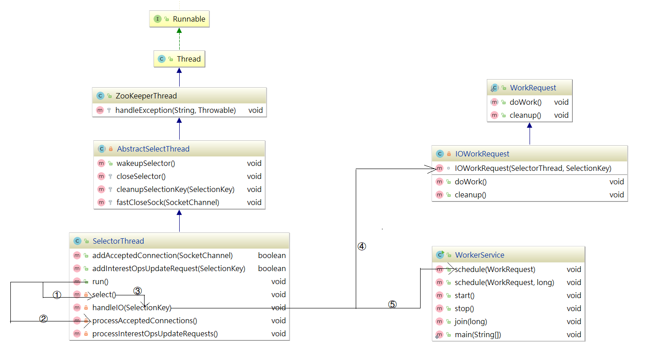Image resolution: width=657 pixels, height=361 pixels.
Task: Click IOWorkRequest(SelectorThread, SelectionKey) constructor
Action: (533, 168)
